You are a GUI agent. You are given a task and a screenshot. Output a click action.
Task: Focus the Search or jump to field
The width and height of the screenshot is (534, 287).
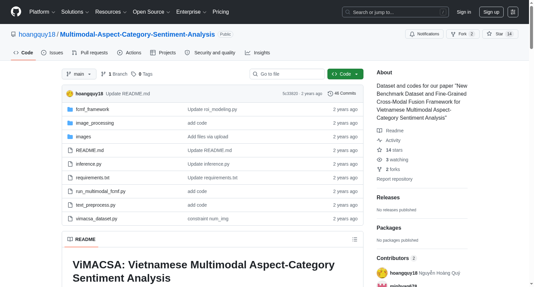tap(395, 12)
